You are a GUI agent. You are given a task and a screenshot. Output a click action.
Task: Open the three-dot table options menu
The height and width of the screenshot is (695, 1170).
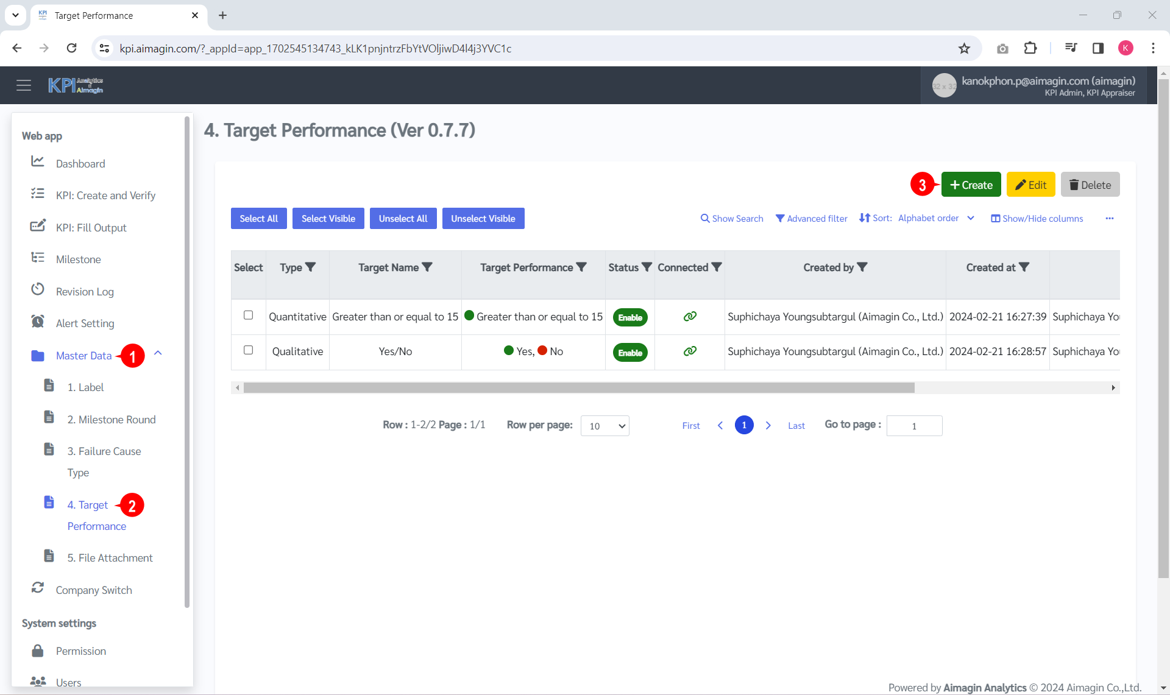(x=1110, y=218)
